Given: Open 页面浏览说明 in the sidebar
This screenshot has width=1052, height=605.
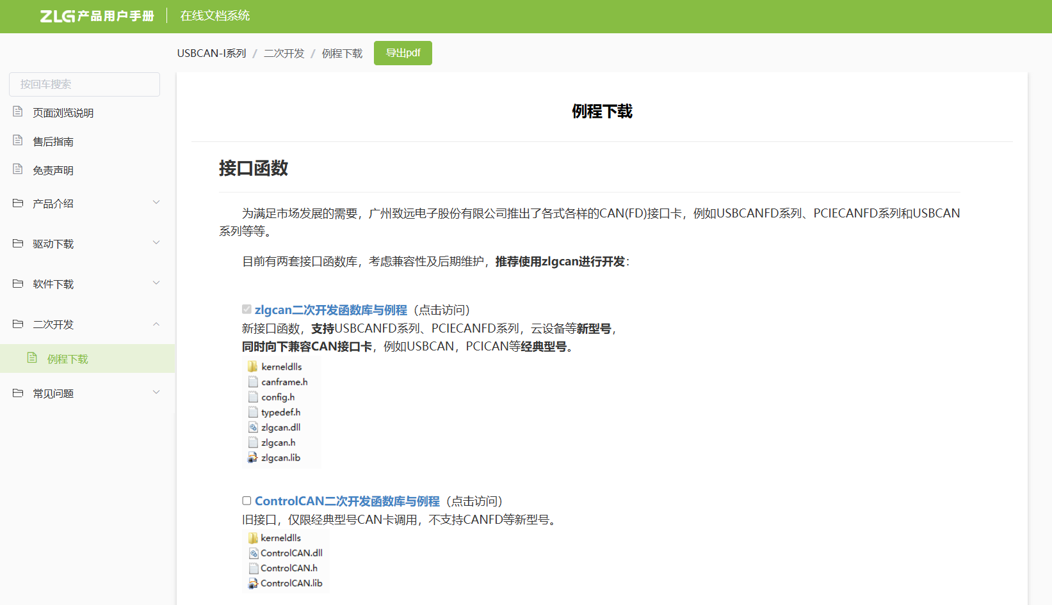Looking at the screenshot, I should coord(63,113).
